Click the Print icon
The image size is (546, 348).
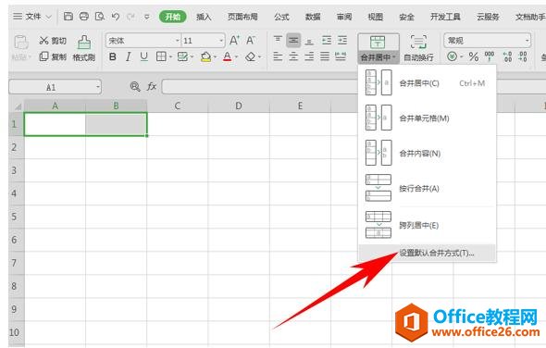point(84,16)
